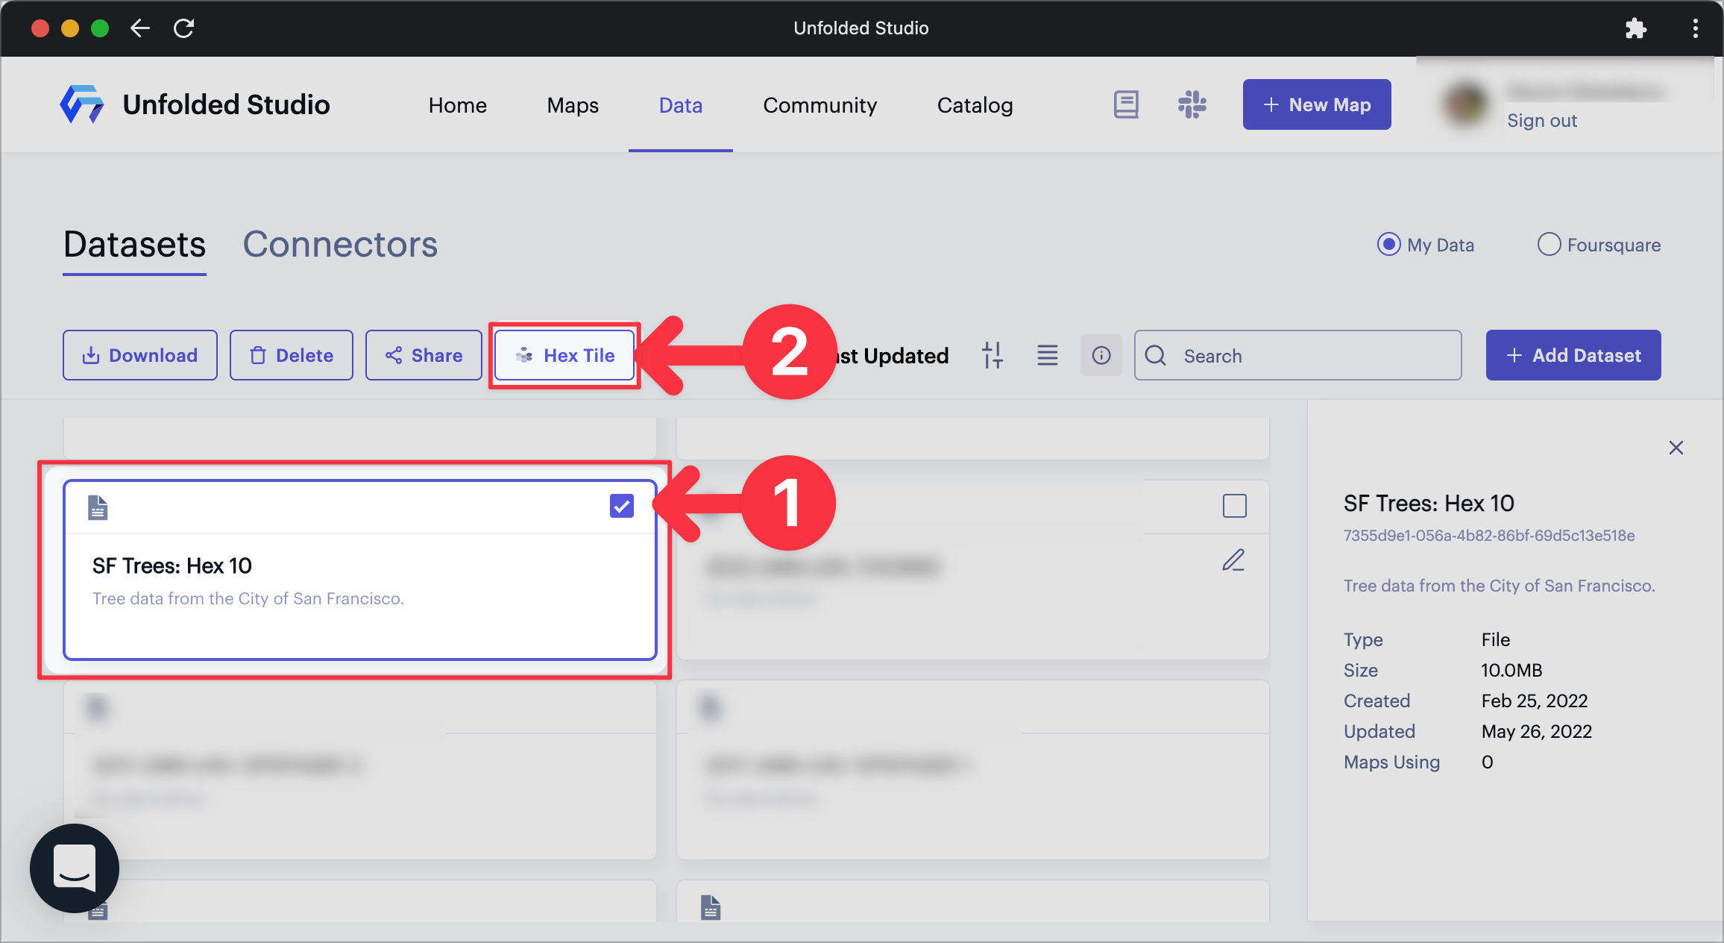Switch to the Datasets tab

click(x=134, y=245)
